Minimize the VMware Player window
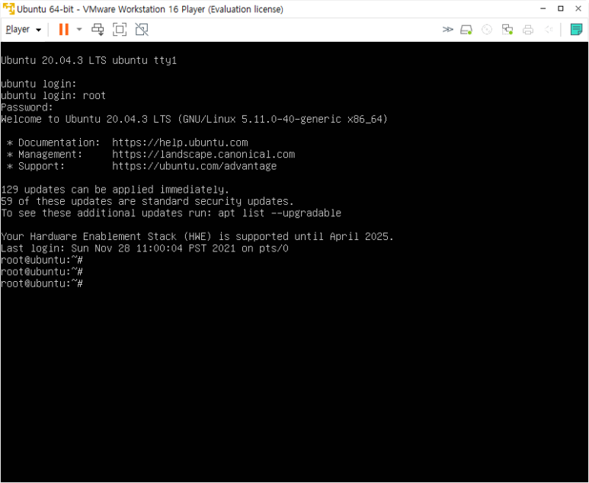The height and width of the screenshot is (483, 589). (543, 8)
